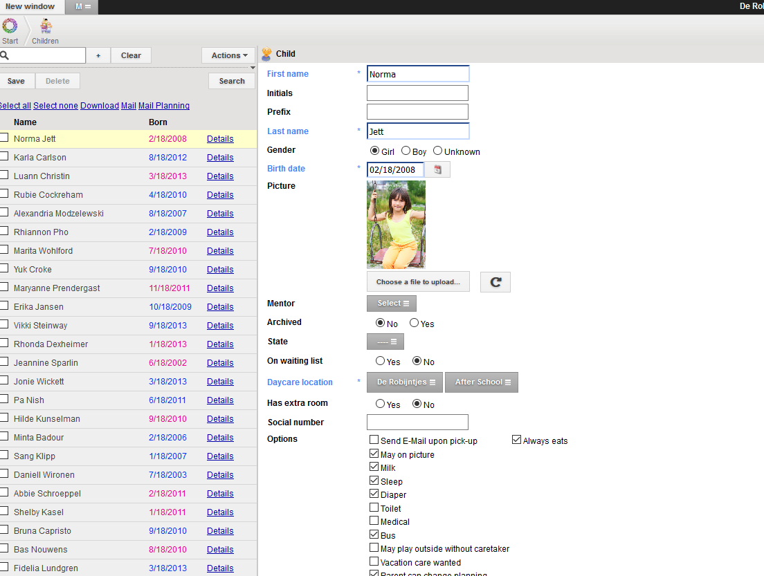Uncheck May on picture option
The width and height of the screenshot is (764, 576).
coord(374,454)
